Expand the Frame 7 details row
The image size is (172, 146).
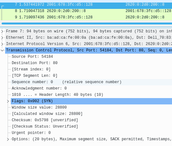tap(2, 31)
